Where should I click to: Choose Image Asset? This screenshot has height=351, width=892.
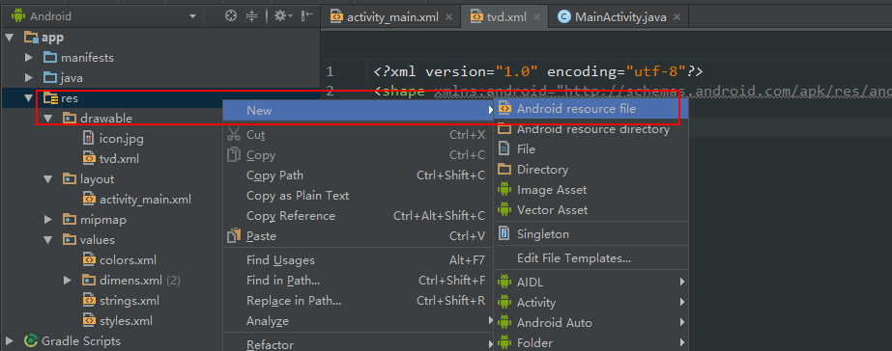[591, 190]
